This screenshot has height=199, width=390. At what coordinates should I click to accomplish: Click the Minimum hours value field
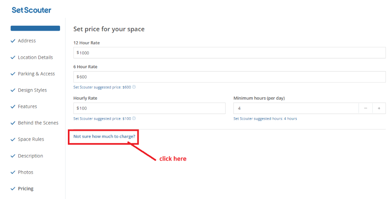pos(296,108)
